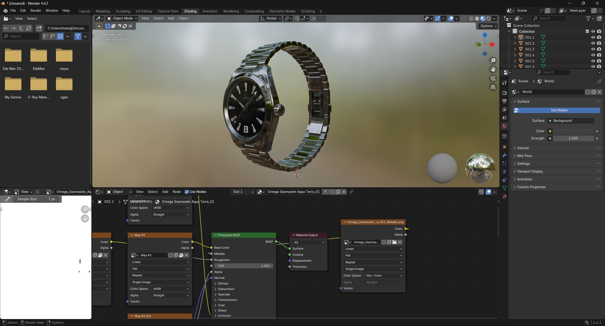Open the Global transform orientation dropdown
The width and height of the screenshot is (605, 326).
point(270,19)
